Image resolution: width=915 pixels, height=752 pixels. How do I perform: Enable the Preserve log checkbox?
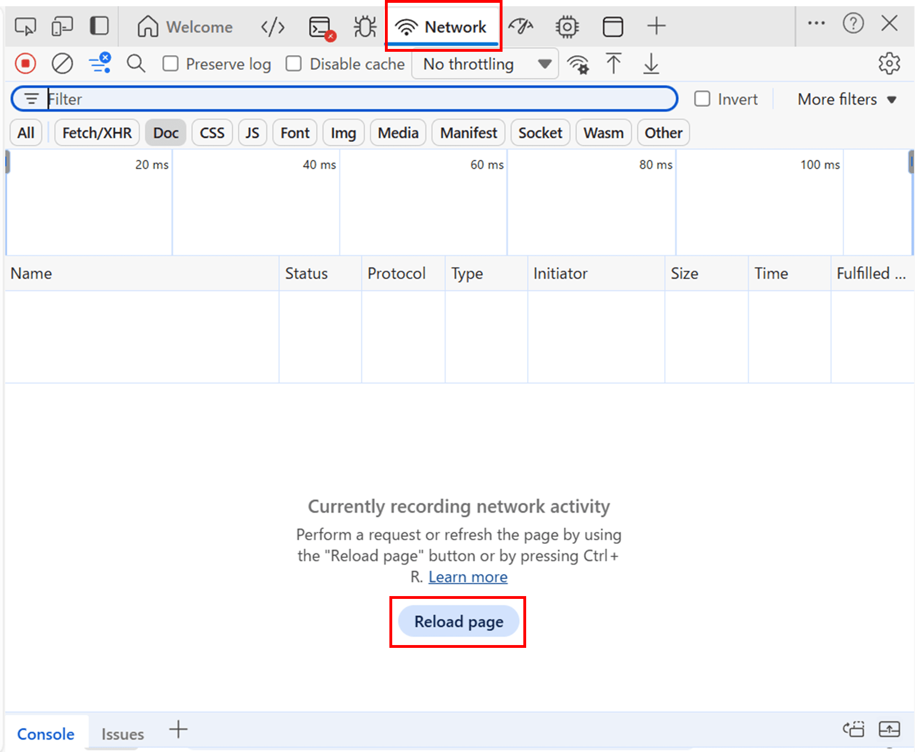pos(171,64)
